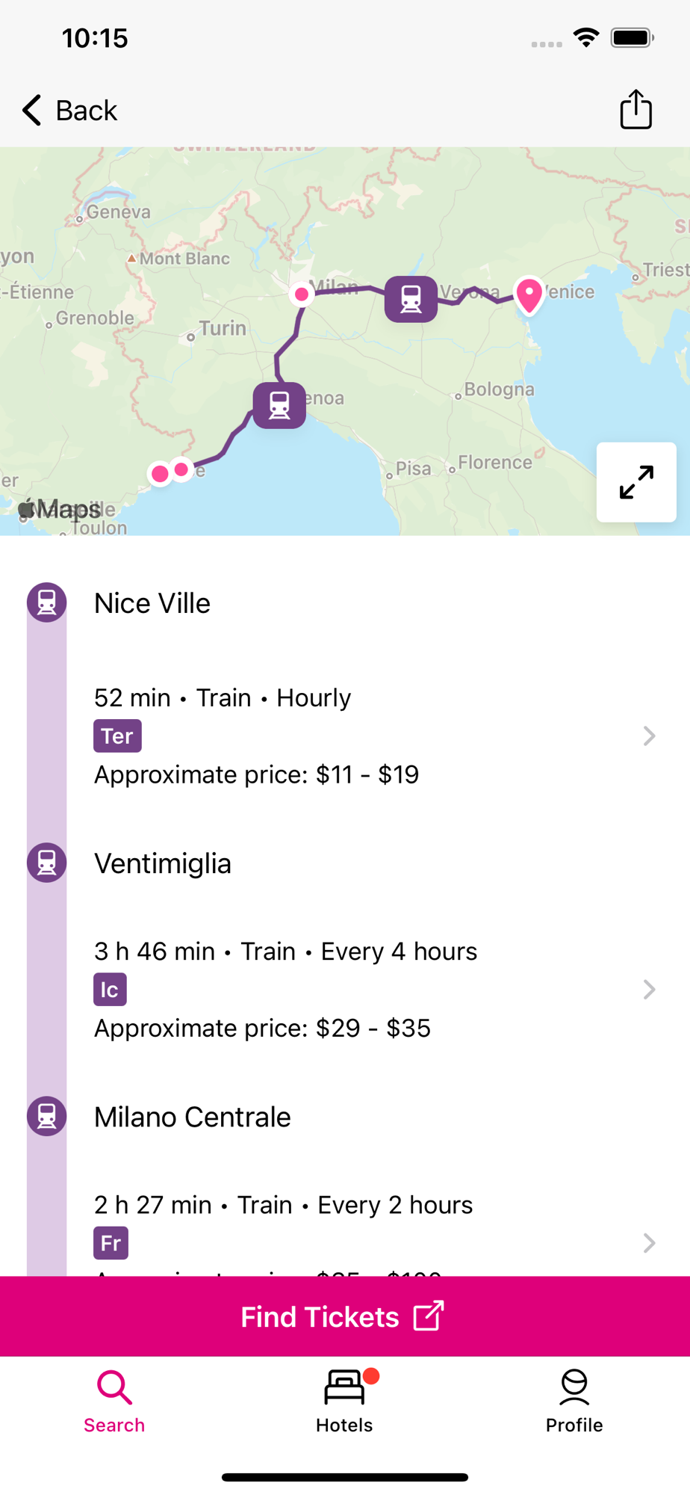The image size is (690, 1495).
Task: Switch to the Hotels tab
Action: [x=344, y=1402]
